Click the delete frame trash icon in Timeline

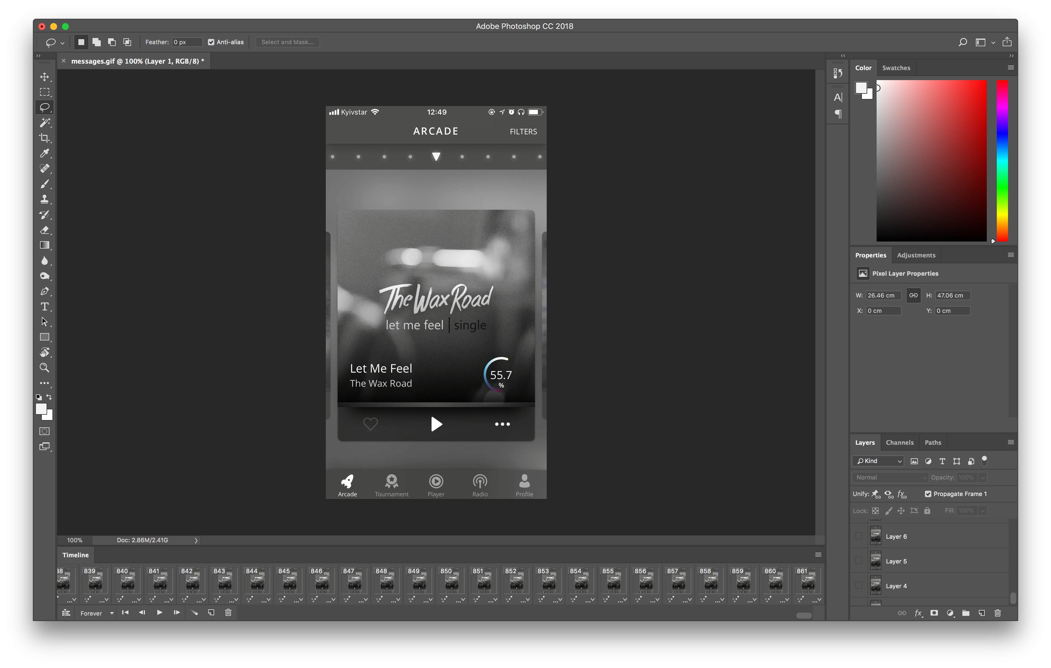click(x=228, y=613)
